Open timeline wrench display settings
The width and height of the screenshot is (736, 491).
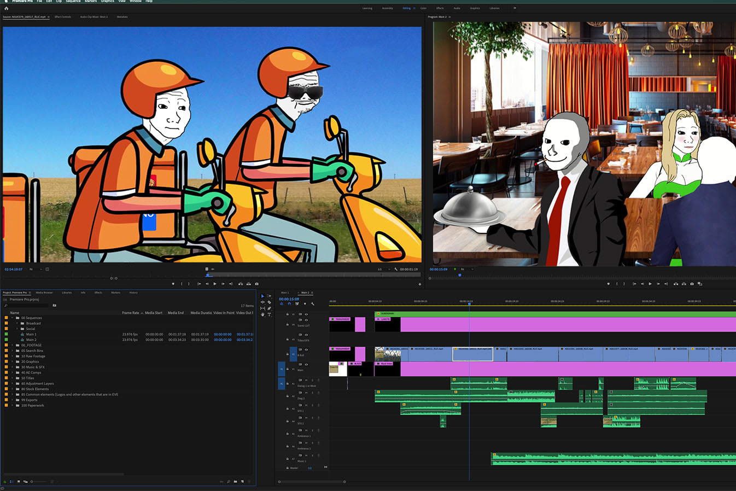312,304
